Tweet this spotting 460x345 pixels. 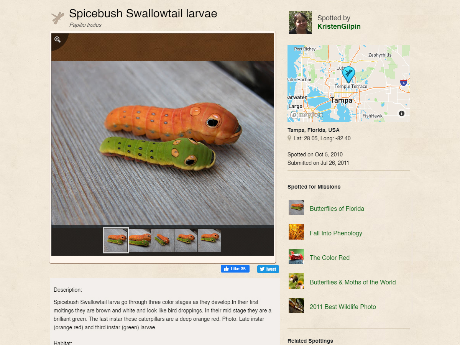pyautogui.click(x=268, y=269)
